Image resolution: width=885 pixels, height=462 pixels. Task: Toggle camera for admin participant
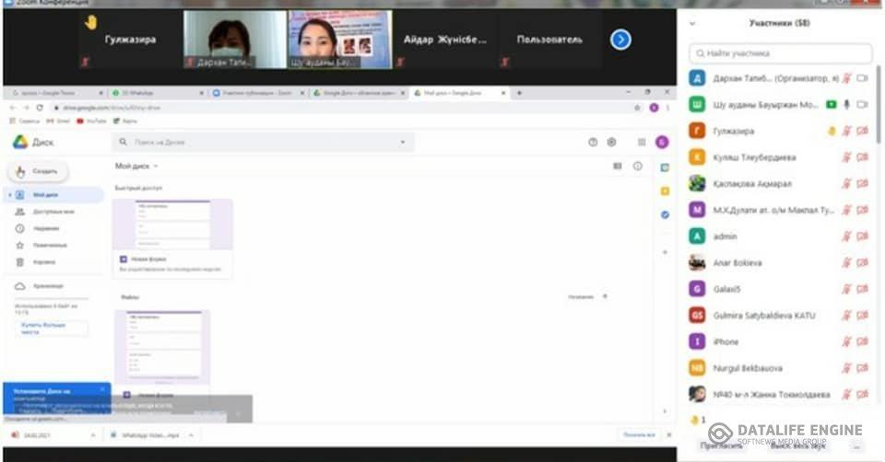click(863, 237)
